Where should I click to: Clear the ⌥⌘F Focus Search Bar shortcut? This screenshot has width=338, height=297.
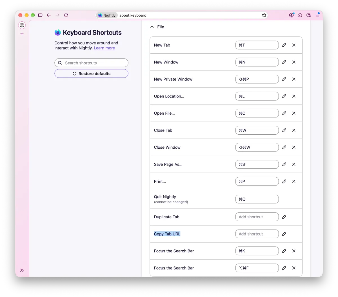point(294,268)
